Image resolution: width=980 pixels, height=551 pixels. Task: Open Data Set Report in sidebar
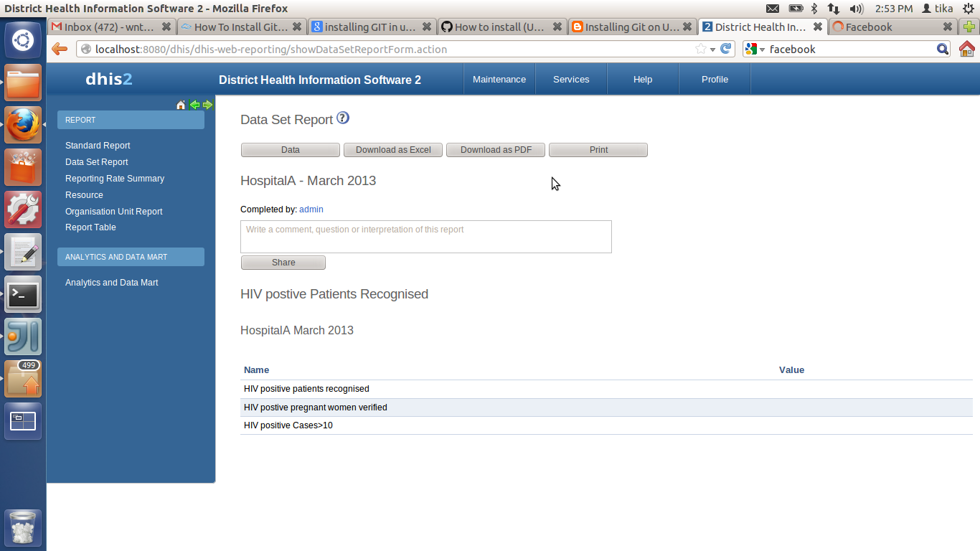click(x=97, y=162)
